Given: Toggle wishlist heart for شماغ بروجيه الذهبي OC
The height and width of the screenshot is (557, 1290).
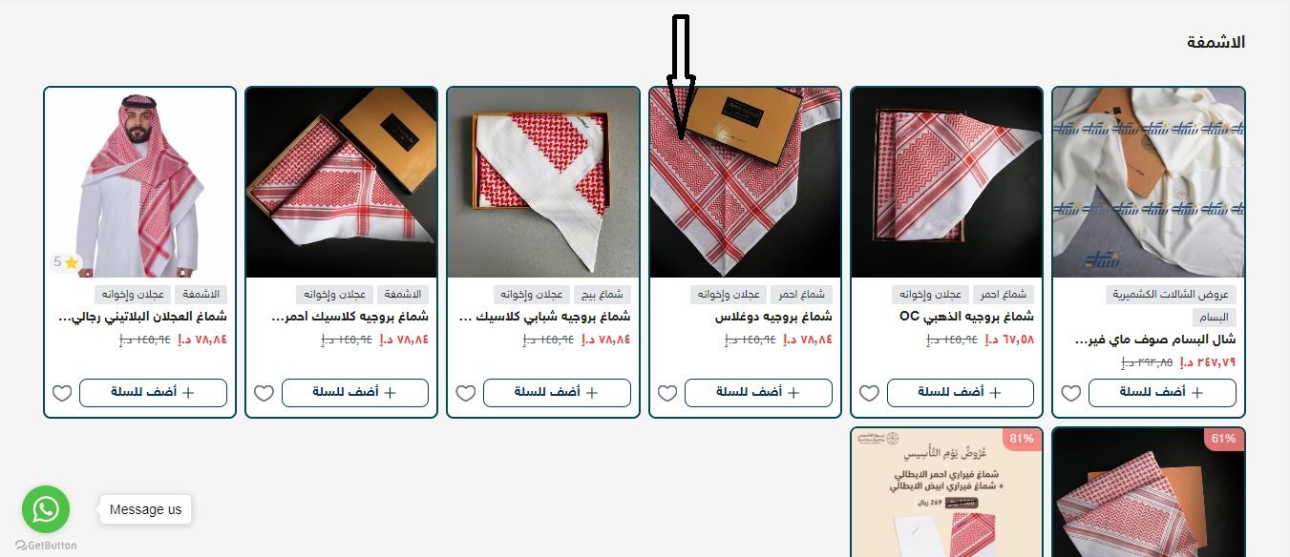Looking at the screenshot, I should click(869, 393).
